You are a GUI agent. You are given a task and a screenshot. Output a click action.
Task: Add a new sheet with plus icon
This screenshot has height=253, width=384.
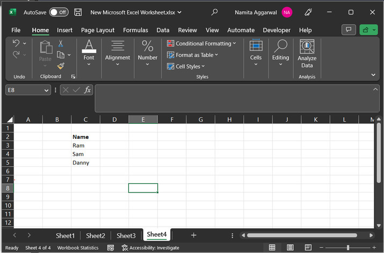[194, 235]
